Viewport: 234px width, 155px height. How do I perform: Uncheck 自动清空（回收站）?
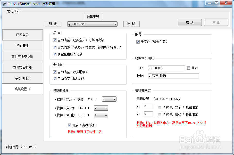[x=55, y=78]
